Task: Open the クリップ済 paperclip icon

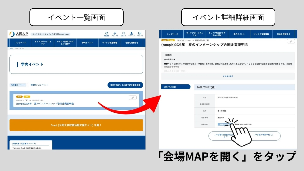Action: pos(115,33)
